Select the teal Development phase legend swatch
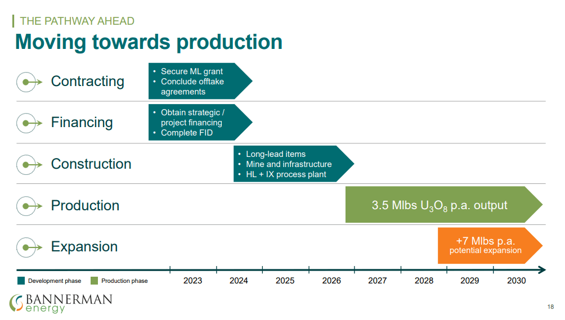This screenshot has height=320, width=565. click(21, 281)
